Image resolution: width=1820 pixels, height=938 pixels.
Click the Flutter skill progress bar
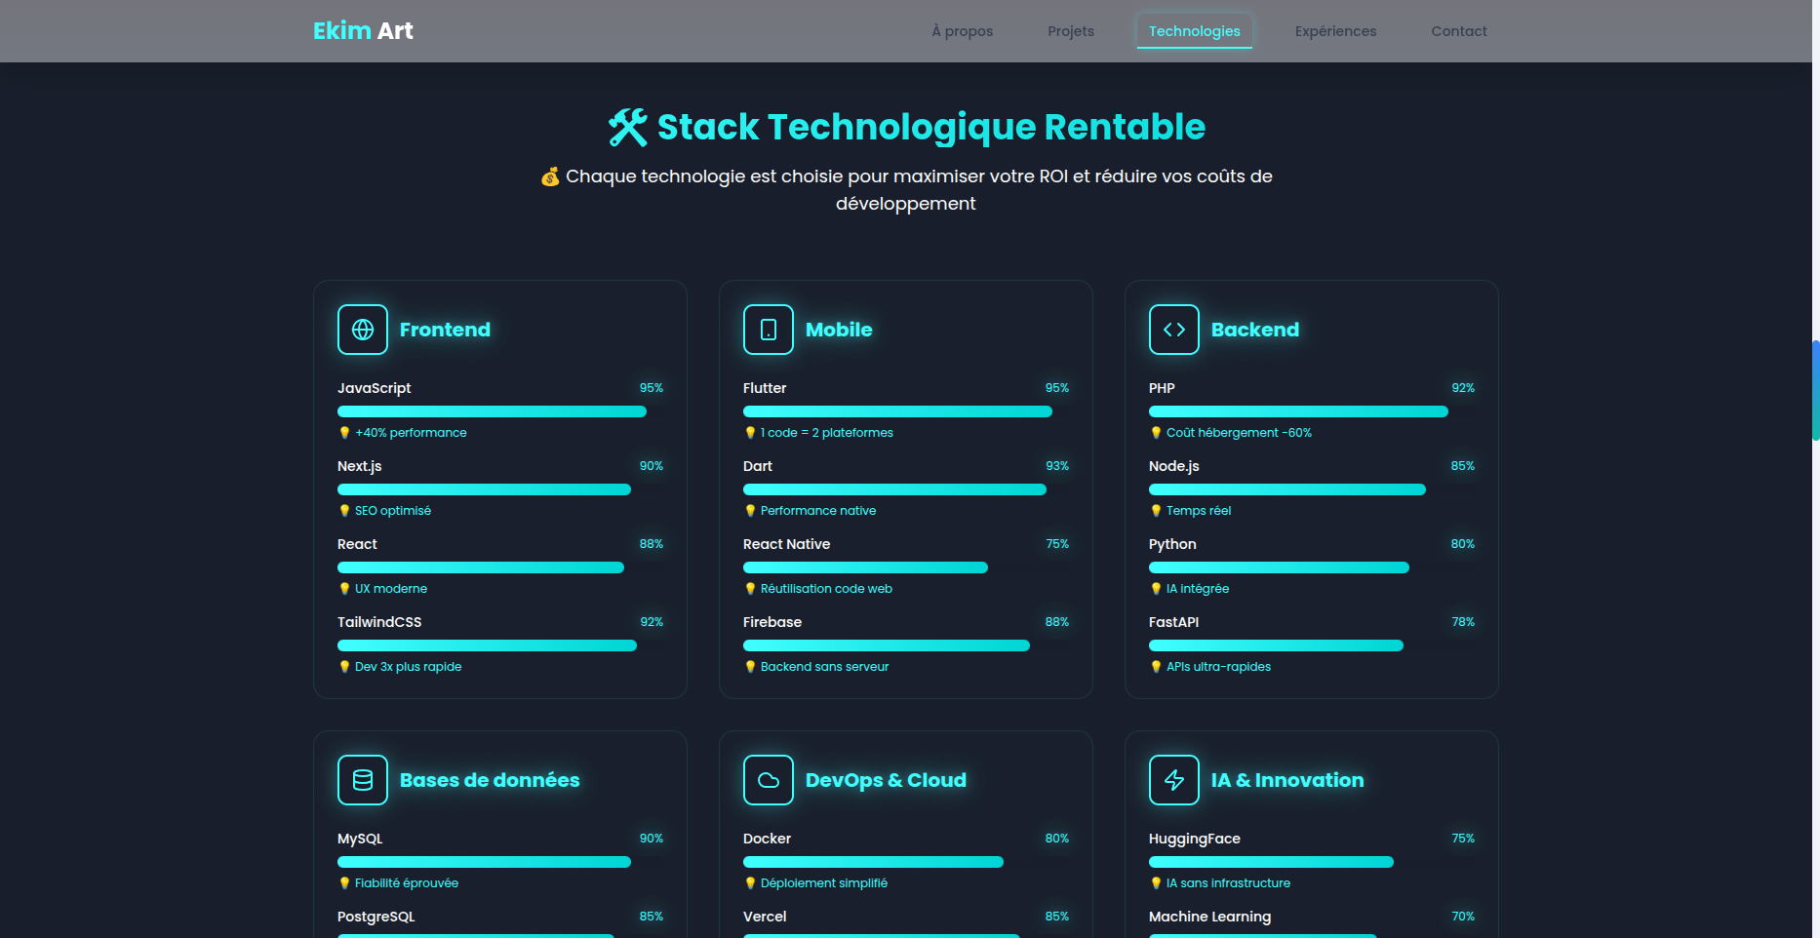click(x=897, y=411)
